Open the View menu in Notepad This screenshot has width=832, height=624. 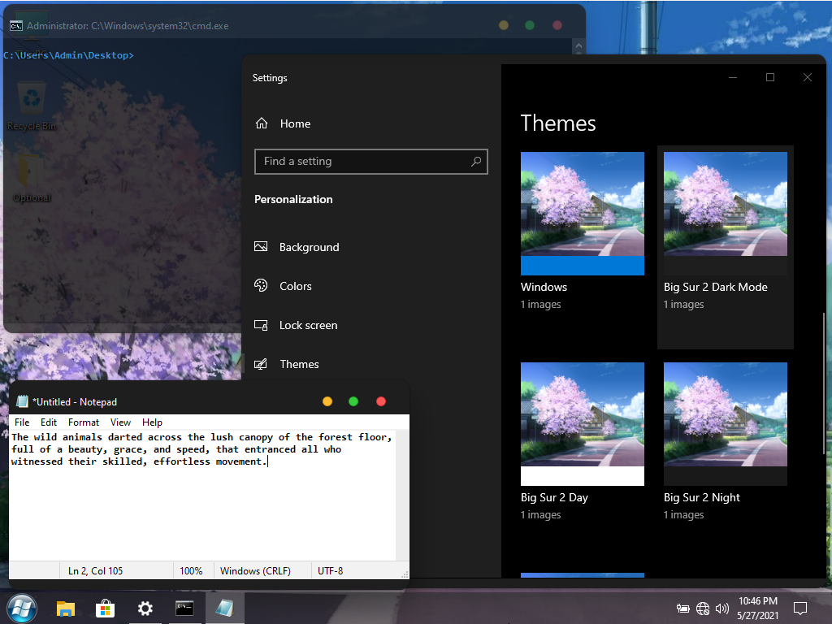[120, 422]
